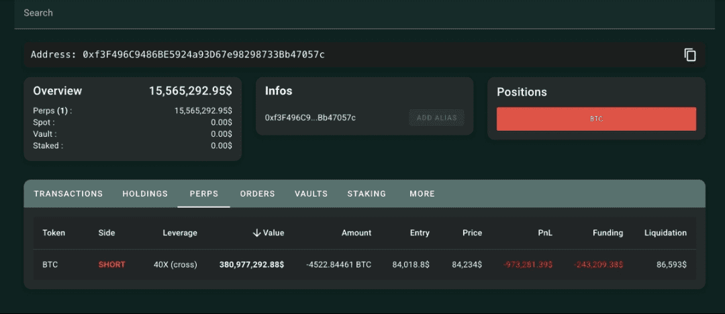The height and width of the screenshot is (314, 725).
Task: Click the Leverage column header
Action: tap(180, 233)
